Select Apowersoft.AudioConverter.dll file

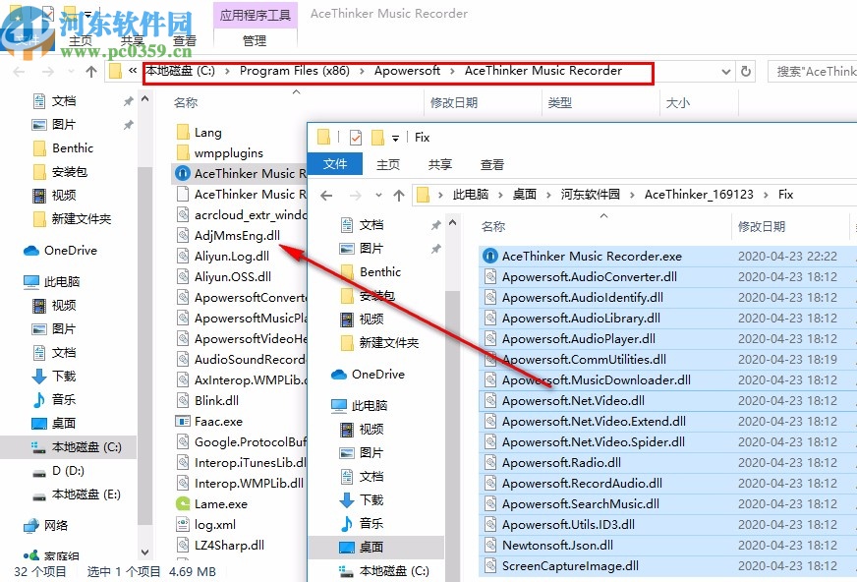click(x=590, y=277)
